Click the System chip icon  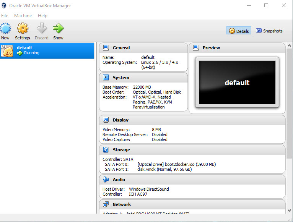tap(106, 78)
